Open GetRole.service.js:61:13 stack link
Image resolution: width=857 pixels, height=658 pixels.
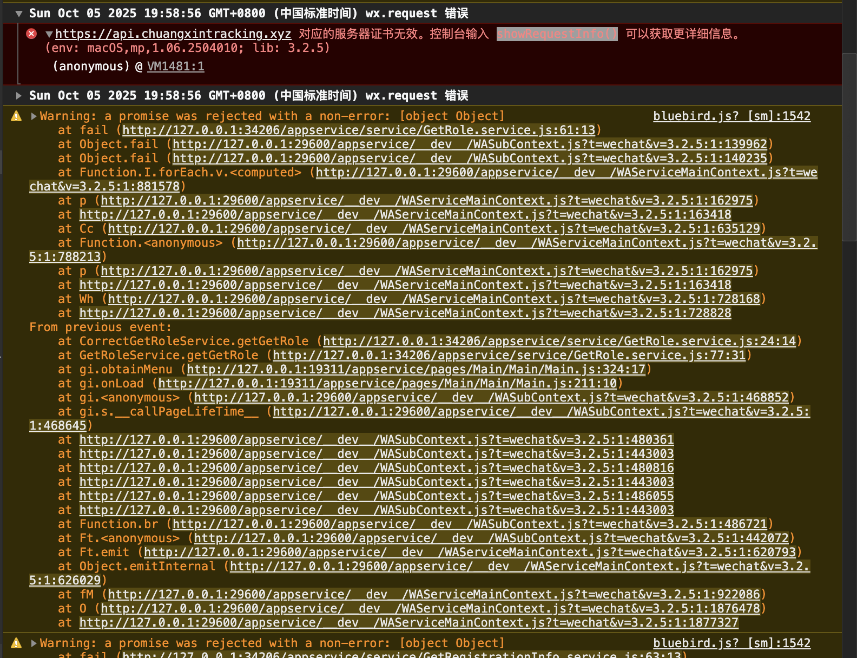[x=359, y=130]
